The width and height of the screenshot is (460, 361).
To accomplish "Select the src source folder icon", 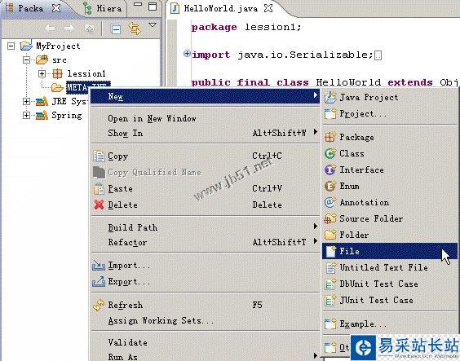I will (42, 59).
